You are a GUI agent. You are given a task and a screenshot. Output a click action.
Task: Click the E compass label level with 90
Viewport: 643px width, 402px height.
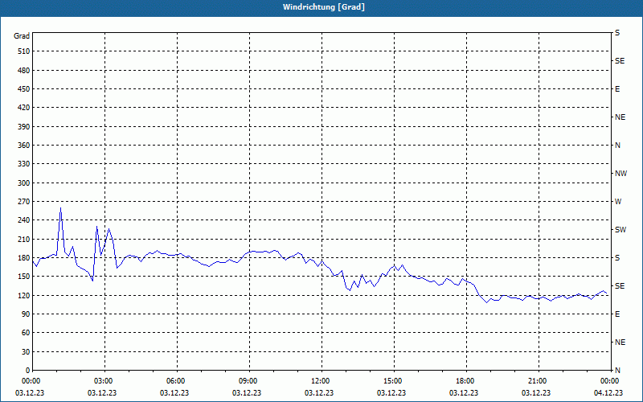617,314
